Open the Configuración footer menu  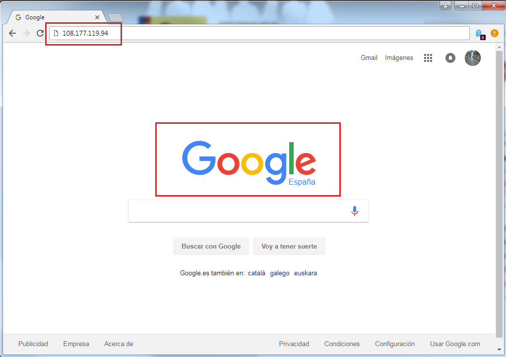[x=395, y=344]
